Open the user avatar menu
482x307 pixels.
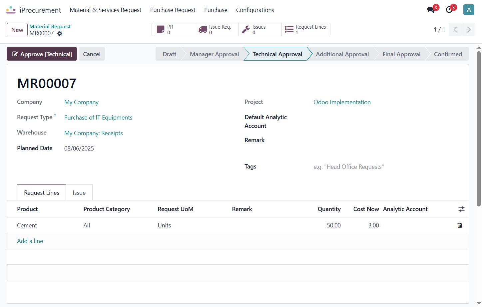(x=469, y=10)
